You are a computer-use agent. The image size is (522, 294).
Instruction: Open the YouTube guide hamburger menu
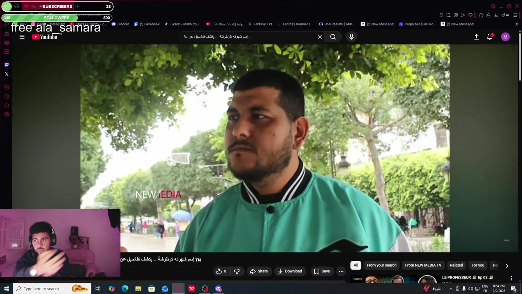pos(22,37)
